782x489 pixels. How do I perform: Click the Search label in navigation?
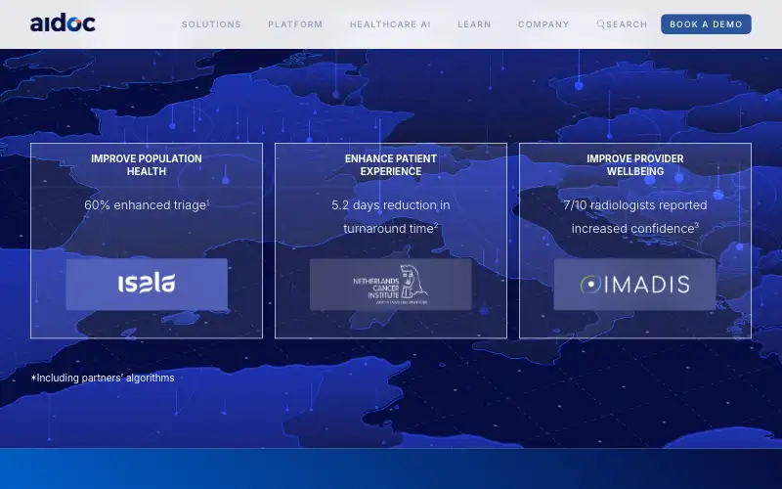tap(627, 23)
